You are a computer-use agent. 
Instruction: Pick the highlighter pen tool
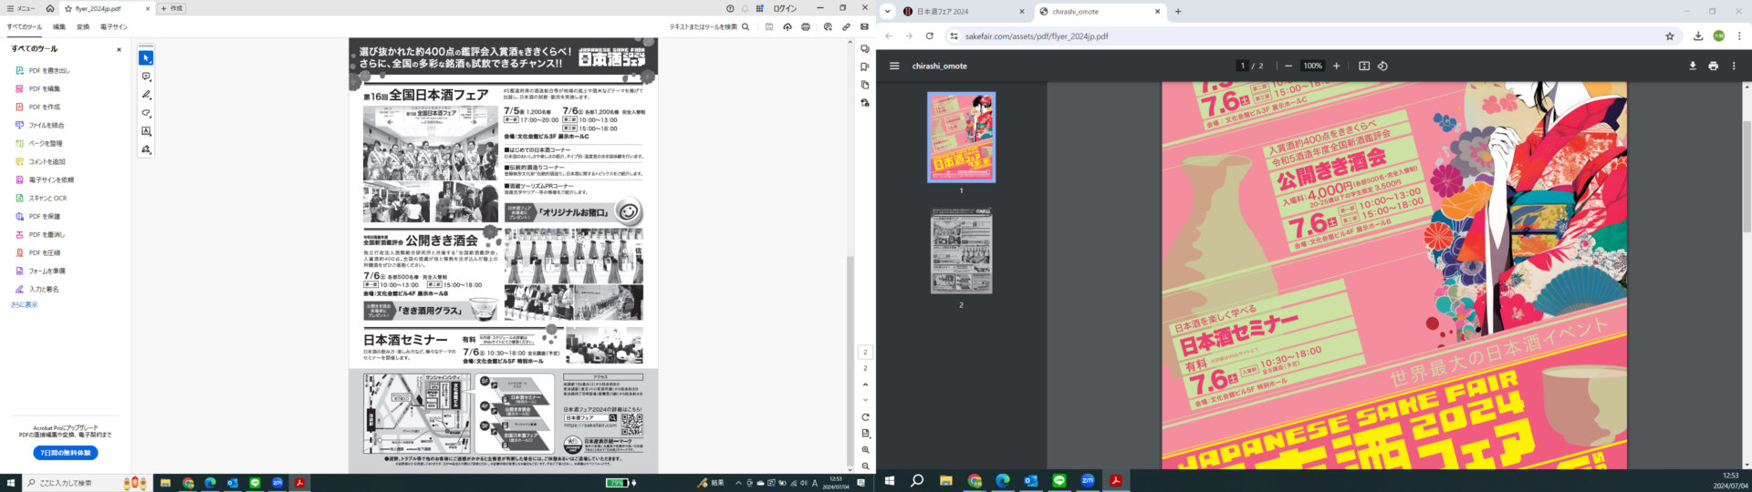(x=146, y=95)
